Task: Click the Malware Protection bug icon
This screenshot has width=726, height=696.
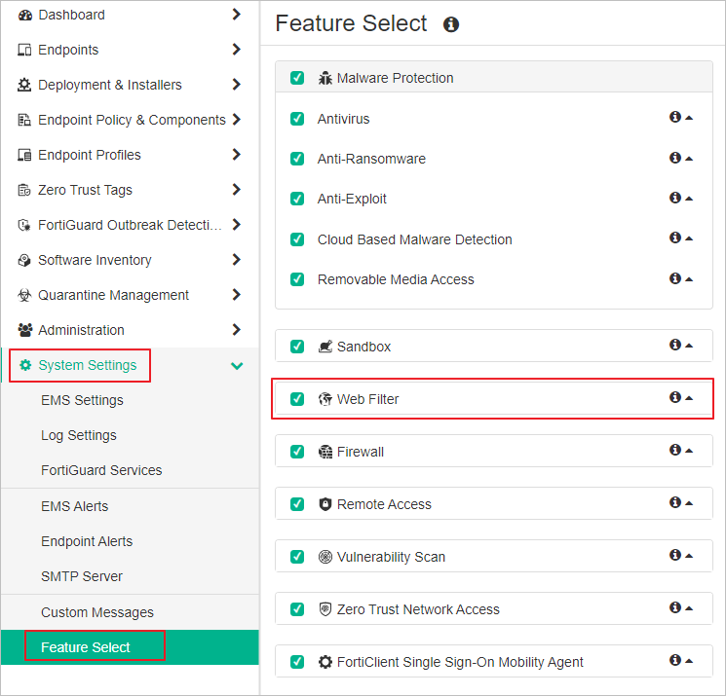Action: click(325, 78)
